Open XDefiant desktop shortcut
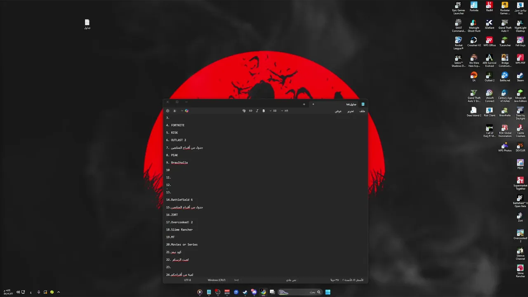This screenshot has width=528, height=297. [x=489, y=24]
